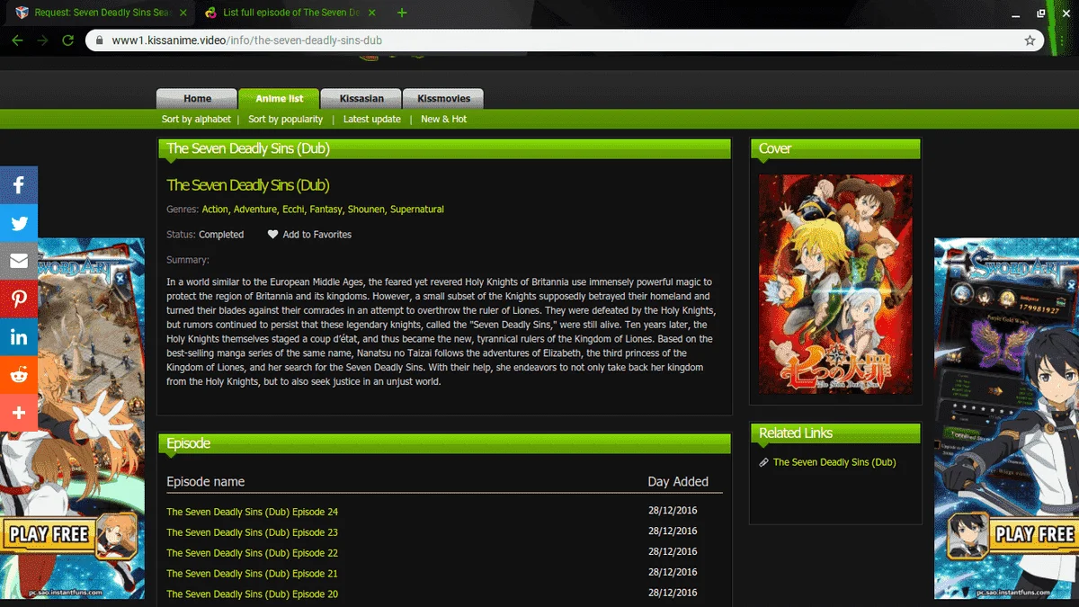Open the Shounen genre link
Screen dimensions: 1079x607
click(x=366, y=210)
